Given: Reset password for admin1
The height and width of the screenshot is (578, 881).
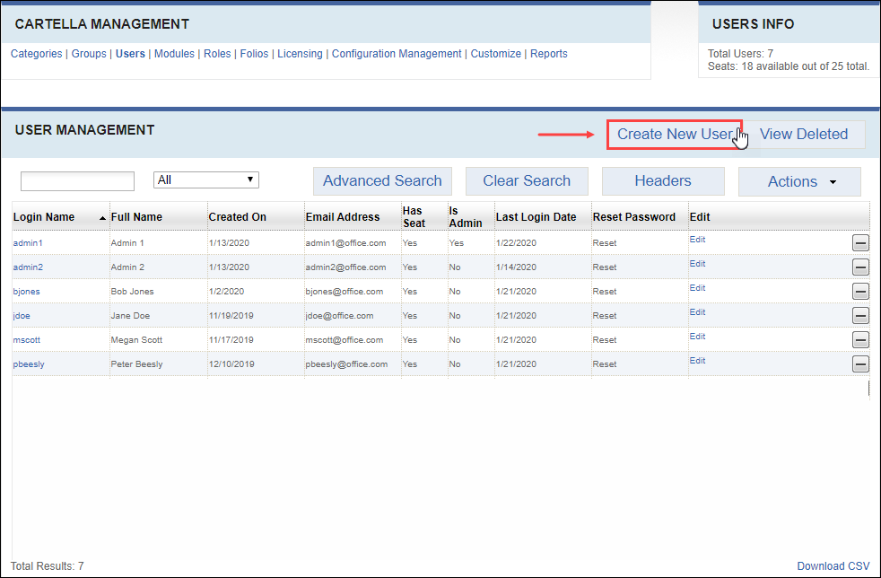Looking at the screenshot, I should click(605, 243).
